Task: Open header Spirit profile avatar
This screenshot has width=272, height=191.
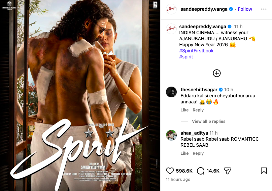Action: coord(171,9)
